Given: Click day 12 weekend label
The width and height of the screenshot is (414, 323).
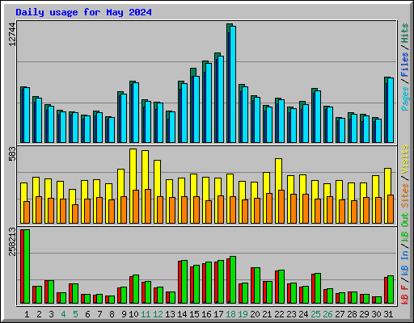Looking at the screenshot, I should click(x=158, y=314).
